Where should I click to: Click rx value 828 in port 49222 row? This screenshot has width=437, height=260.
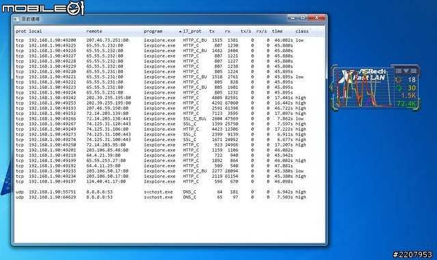tap(234, 82)
